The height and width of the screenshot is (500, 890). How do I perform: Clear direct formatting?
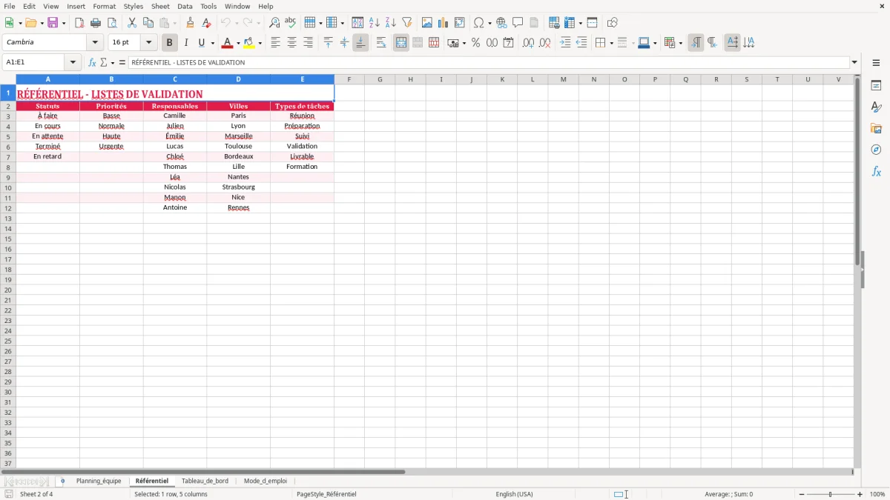(x=207, y=23)
